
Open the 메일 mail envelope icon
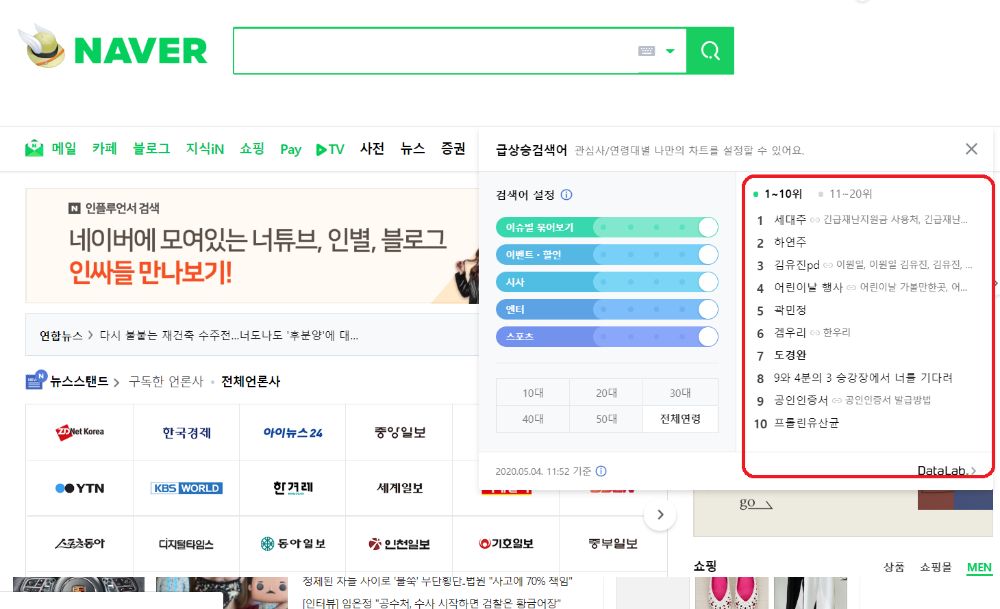pyautogui.click(x=34, y=148)
